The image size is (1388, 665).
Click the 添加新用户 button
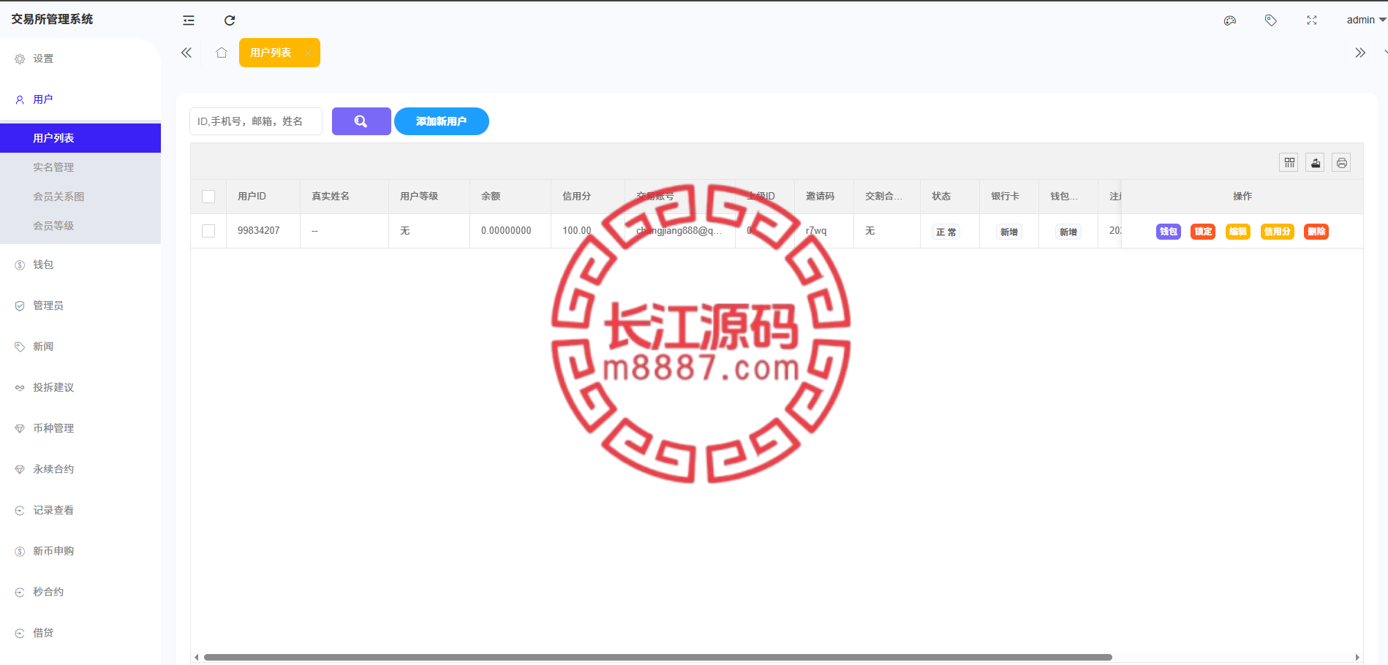click(442, 121)
